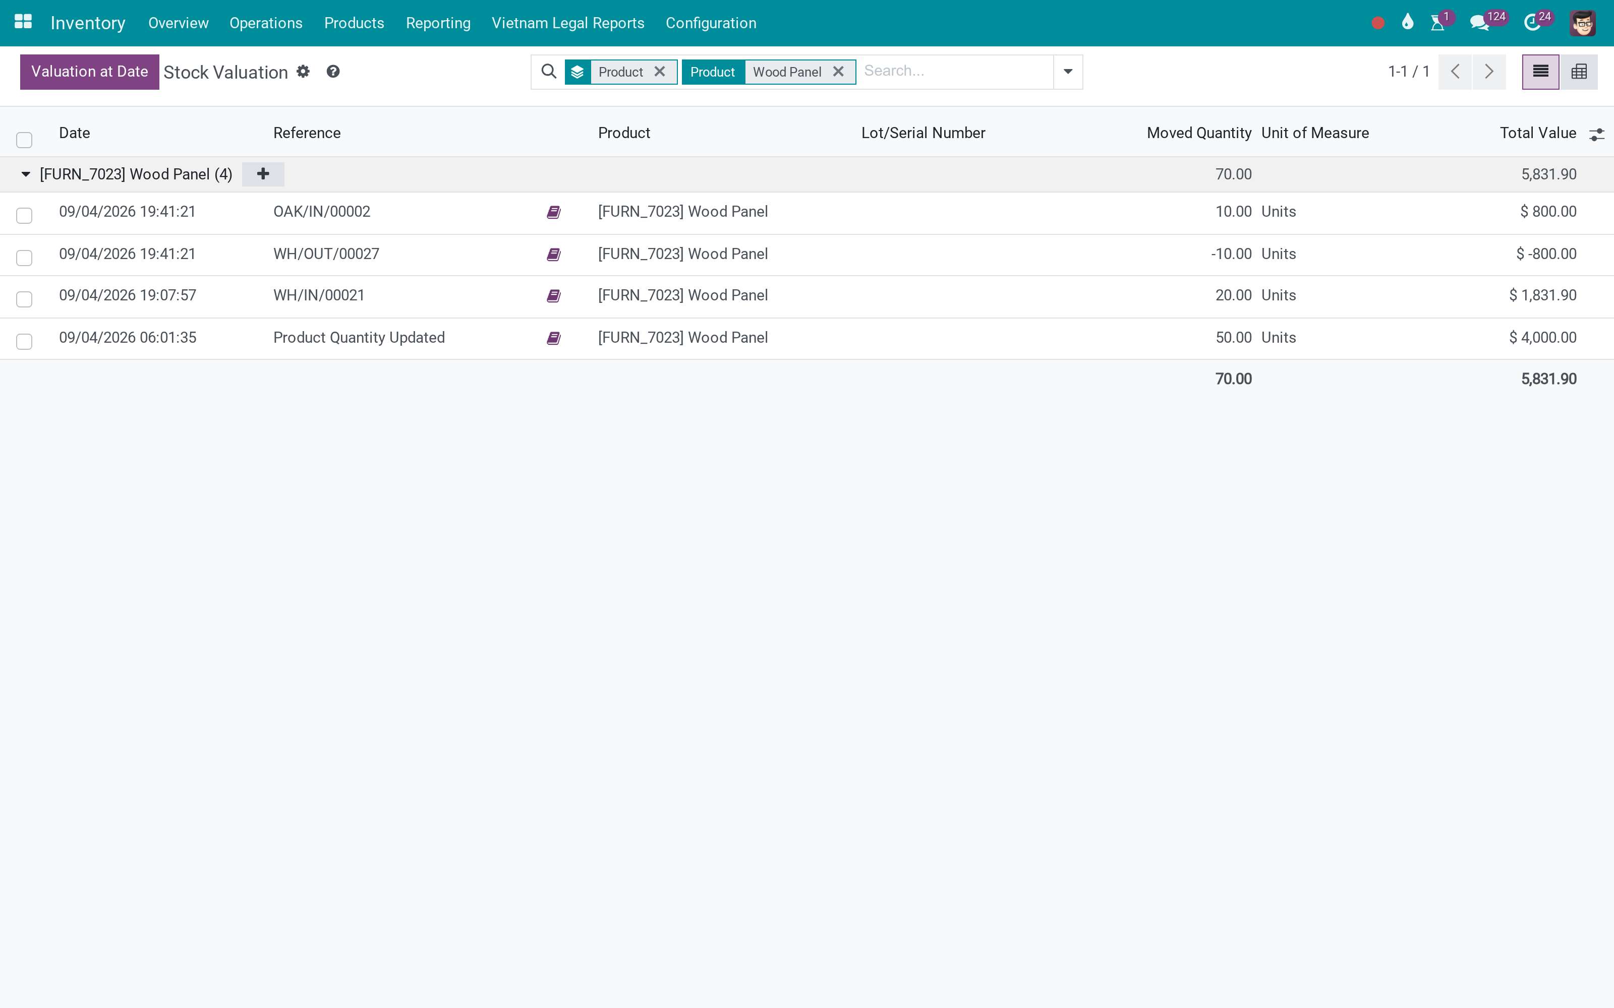The height and width of the screenshot is (1008, 1614).
Task: Click the $ 4,000.00 total value cell
Action: (x=1543, y=337)
